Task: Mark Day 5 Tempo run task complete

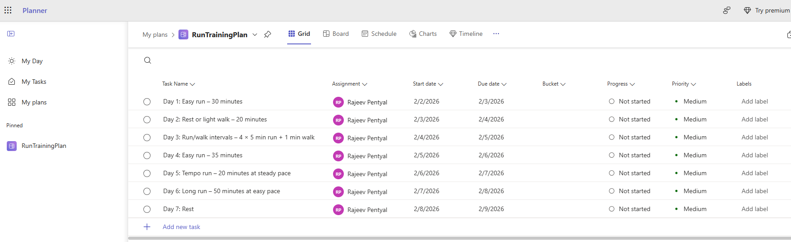Action: pyautogui.click(x=147, y=173)
